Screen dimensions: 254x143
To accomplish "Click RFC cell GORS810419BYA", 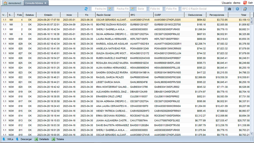I will click(140, 72).
